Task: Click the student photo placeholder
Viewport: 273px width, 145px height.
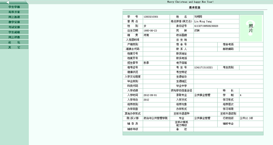Action: (251, 28)
